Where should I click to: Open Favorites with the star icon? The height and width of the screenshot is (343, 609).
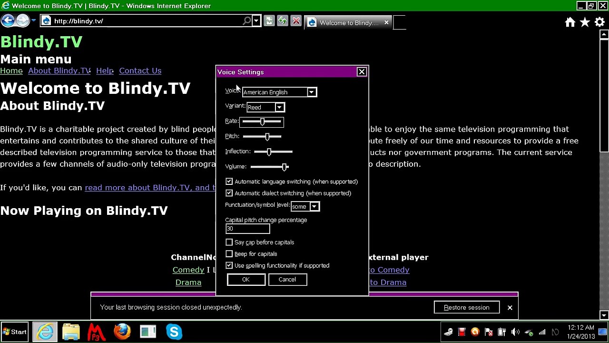coord(585,22)
